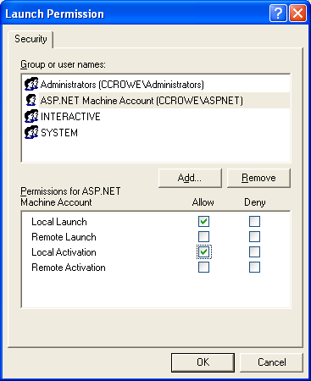Click the Local Launch permission label

coord(59,222)
